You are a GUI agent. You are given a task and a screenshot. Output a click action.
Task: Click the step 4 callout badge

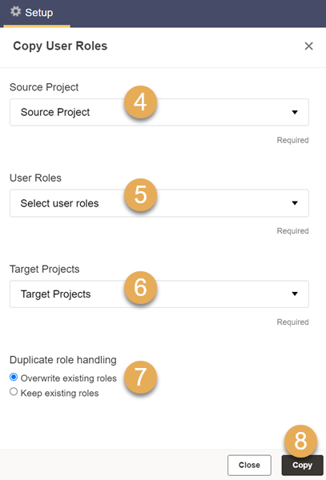[140, 102]
